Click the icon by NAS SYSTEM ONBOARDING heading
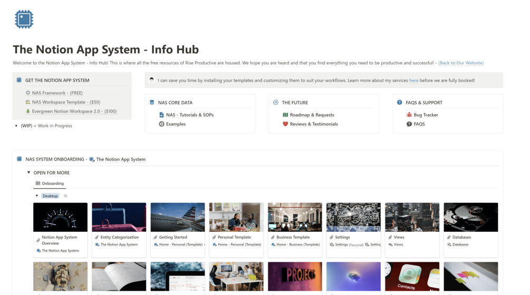The height and width of the screenshot is (295, 530). tap(20, 159)
